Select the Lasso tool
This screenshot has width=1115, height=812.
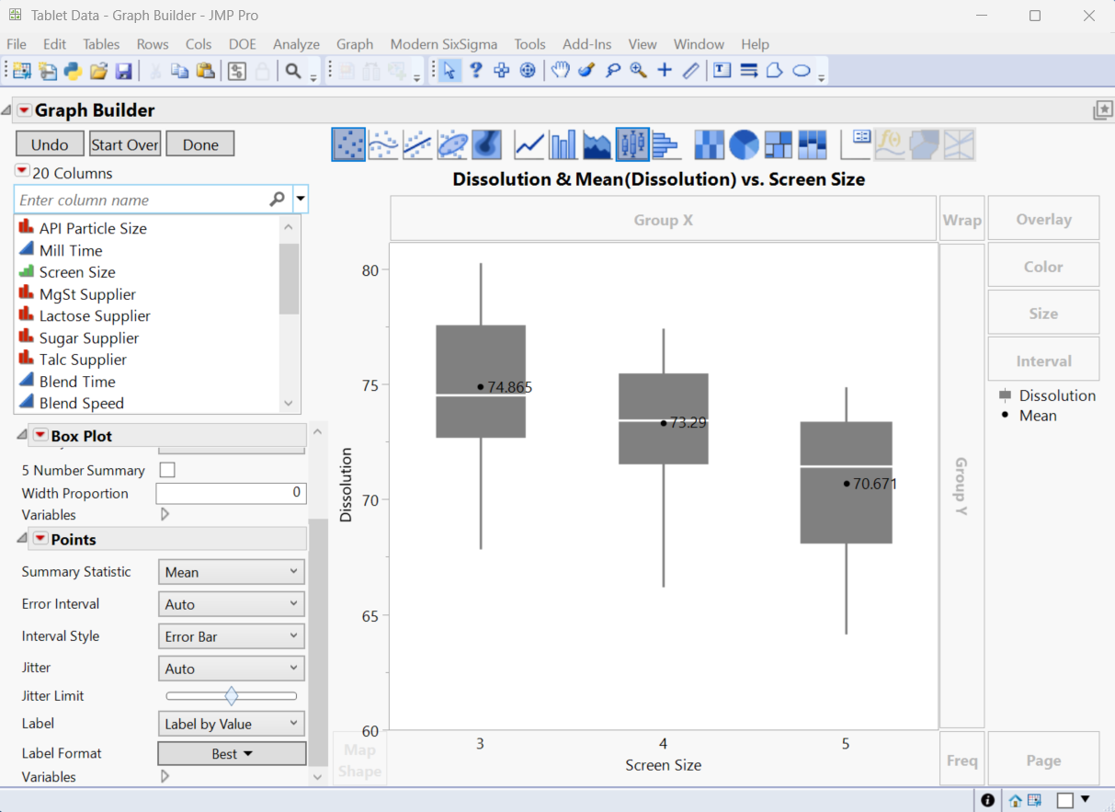612,70
